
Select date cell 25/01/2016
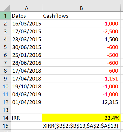click(26, 55)
